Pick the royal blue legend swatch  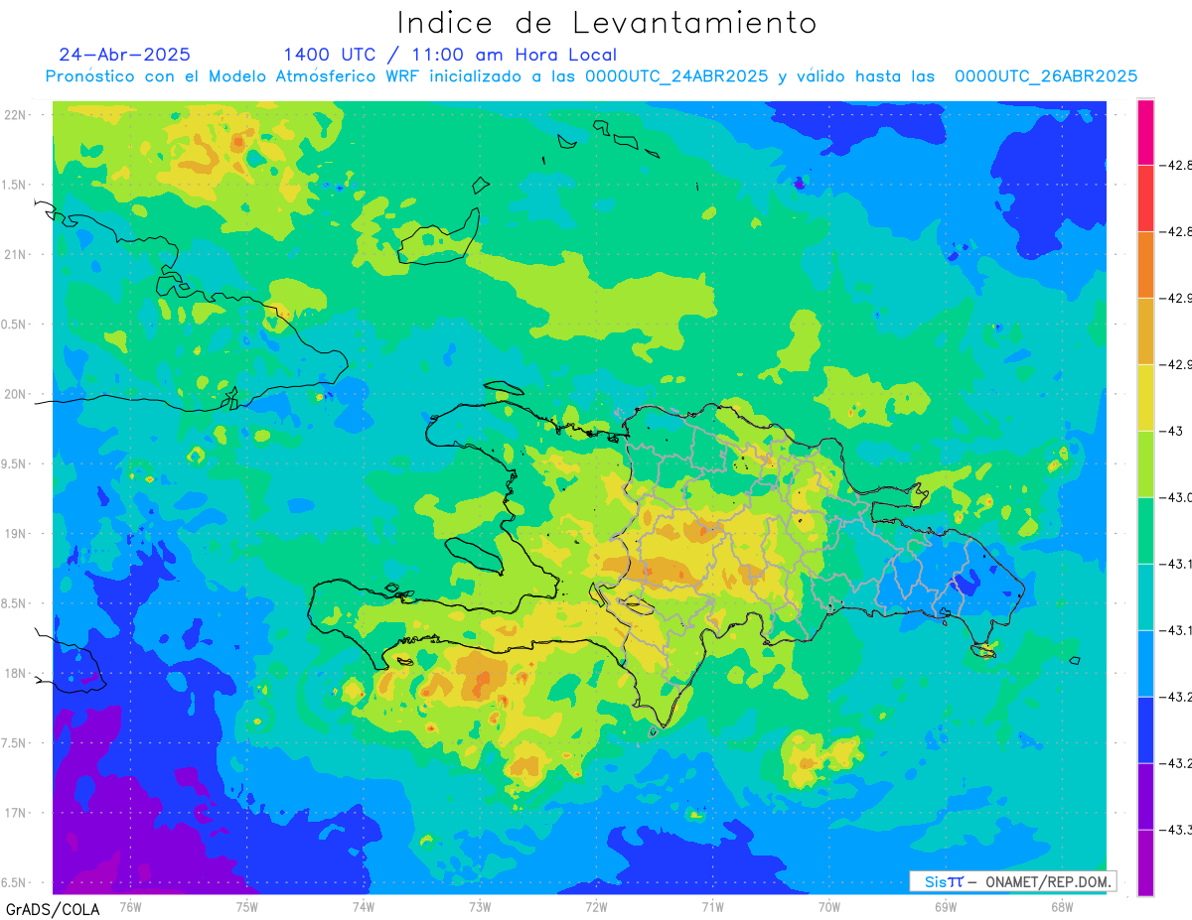pyautogui.click(x=1145, y=730)
